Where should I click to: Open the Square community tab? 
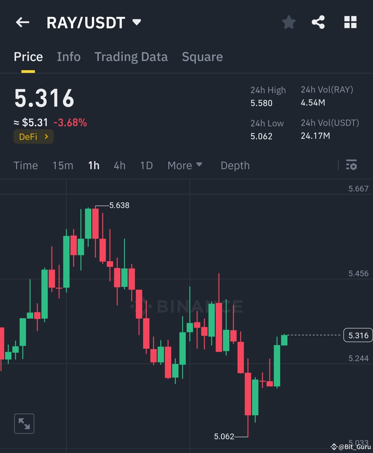pyautogui.click(x=202, y=57)
